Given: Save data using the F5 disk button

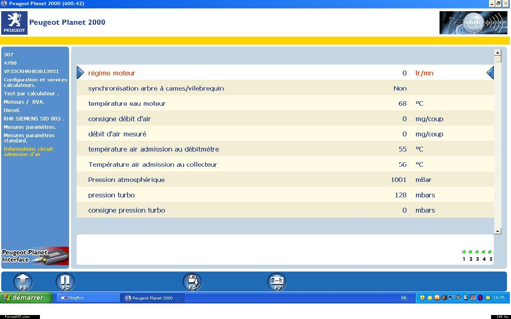Looking at the screenshot, I should coord(192,282).
